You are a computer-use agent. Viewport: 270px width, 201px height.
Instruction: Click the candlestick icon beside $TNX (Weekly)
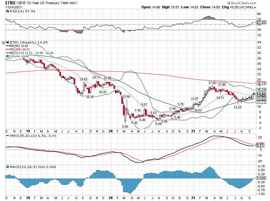pos(7,42)
